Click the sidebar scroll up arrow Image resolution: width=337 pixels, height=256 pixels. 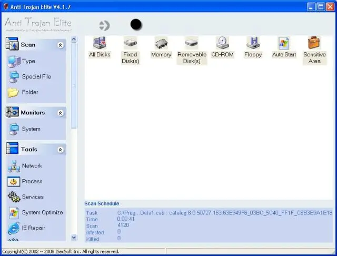pos(74,39)
